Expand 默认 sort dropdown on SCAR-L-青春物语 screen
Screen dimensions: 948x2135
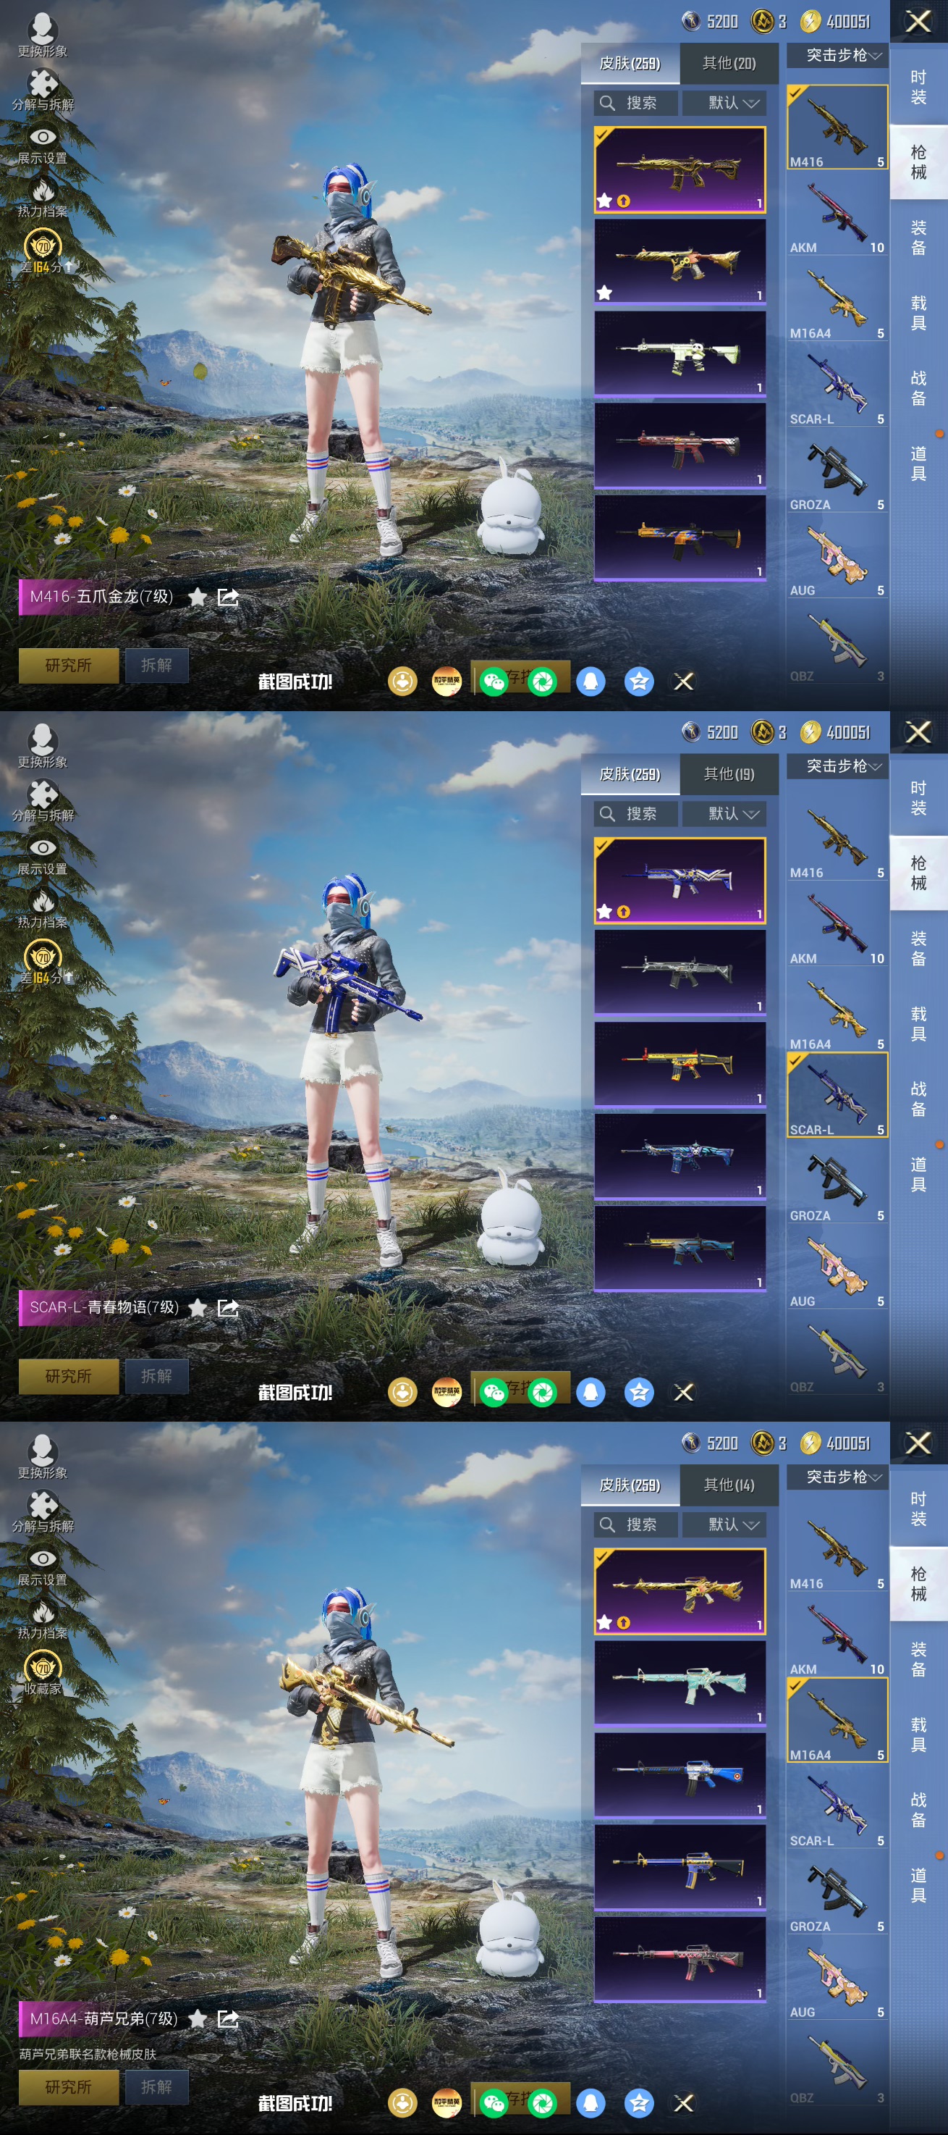(x=724, y=814)
